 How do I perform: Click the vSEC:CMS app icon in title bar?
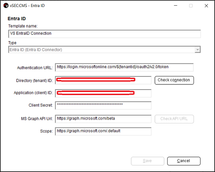point(6,6)
